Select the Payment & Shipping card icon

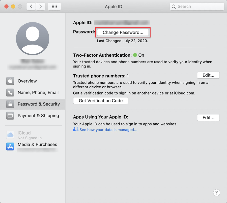point(10,116)
